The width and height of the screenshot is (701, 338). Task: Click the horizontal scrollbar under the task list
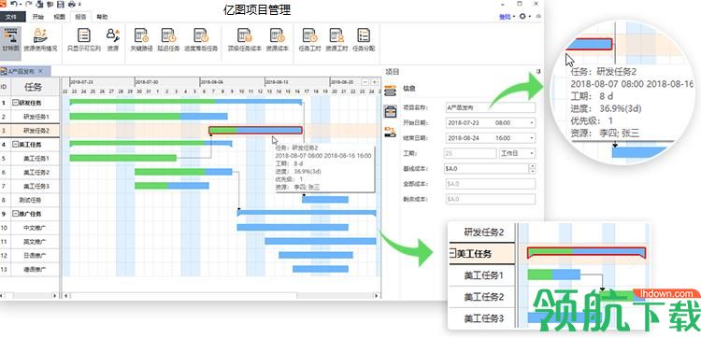[x=29, y=296]
